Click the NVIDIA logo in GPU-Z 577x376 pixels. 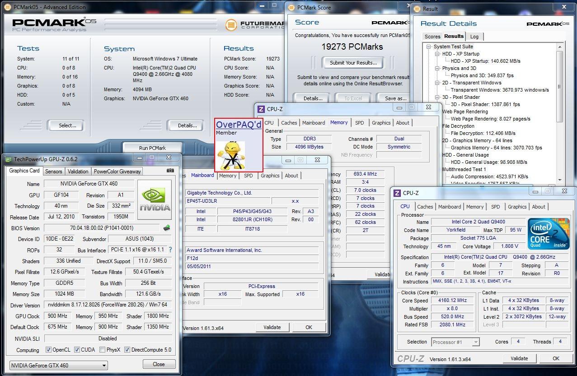[155, 199]
